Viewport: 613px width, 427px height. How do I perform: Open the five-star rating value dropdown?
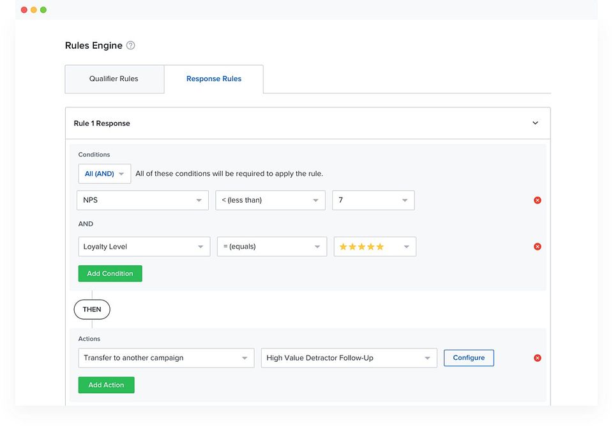pos(375,247)
